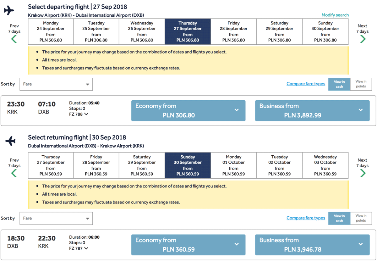This screenshot has width=377, height=261.
Task: Click the departing flight airplane icon
Action: tap(9, 10)
